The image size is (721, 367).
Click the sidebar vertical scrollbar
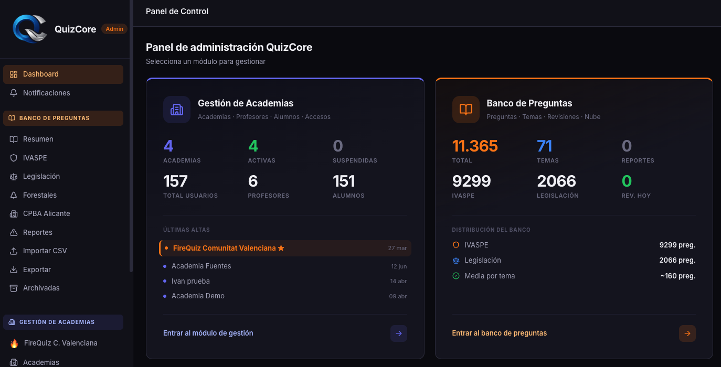[x=131, y=136]
